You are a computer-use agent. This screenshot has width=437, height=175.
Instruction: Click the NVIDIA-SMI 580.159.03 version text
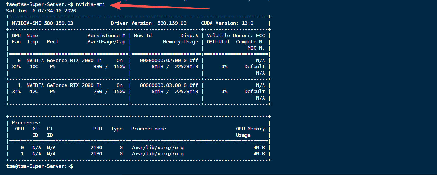pos(42,23)
